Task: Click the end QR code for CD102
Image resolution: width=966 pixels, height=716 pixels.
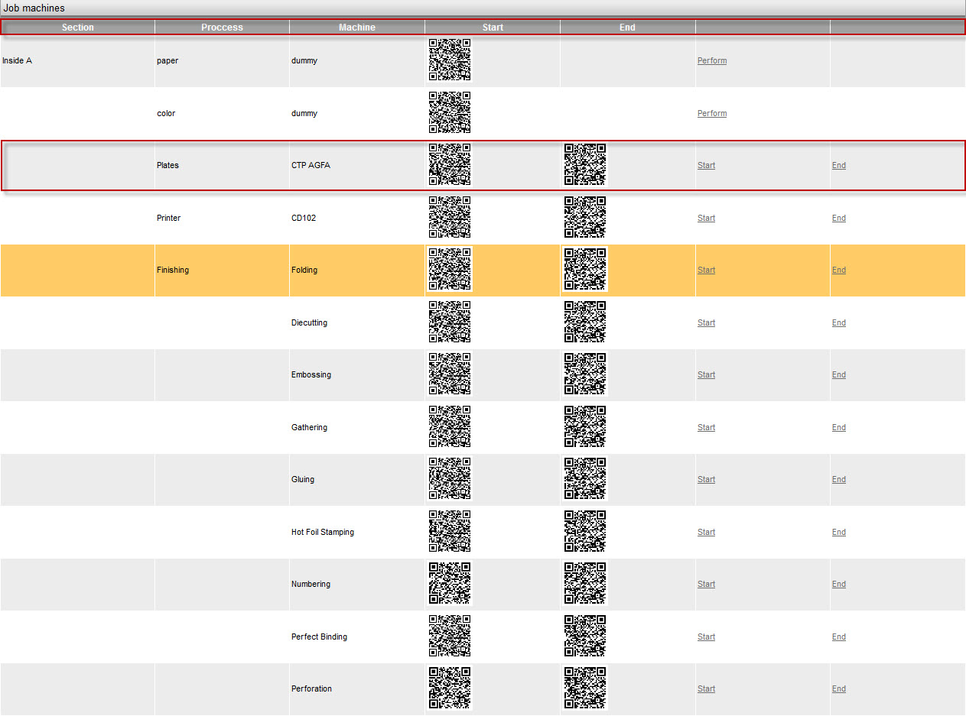Action: point(585,217)
